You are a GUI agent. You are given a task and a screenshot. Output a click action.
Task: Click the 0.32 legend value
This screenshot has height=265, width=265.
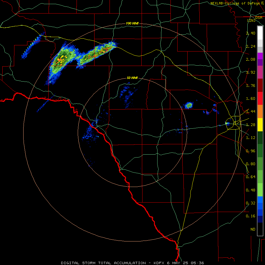pos(251,203)
